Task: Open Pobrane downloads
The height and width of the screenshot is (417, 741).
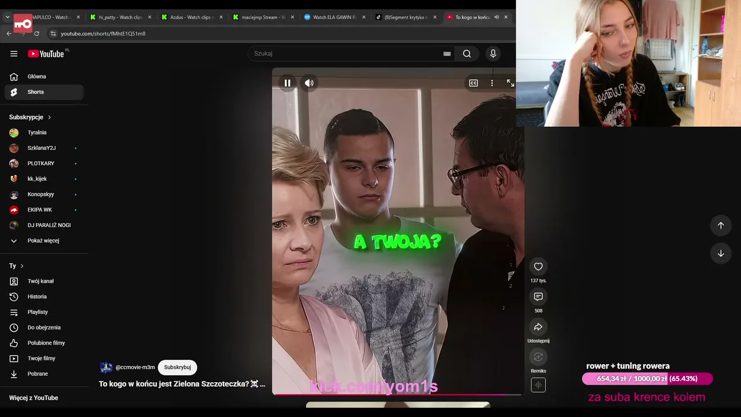Action: [44, 374]
